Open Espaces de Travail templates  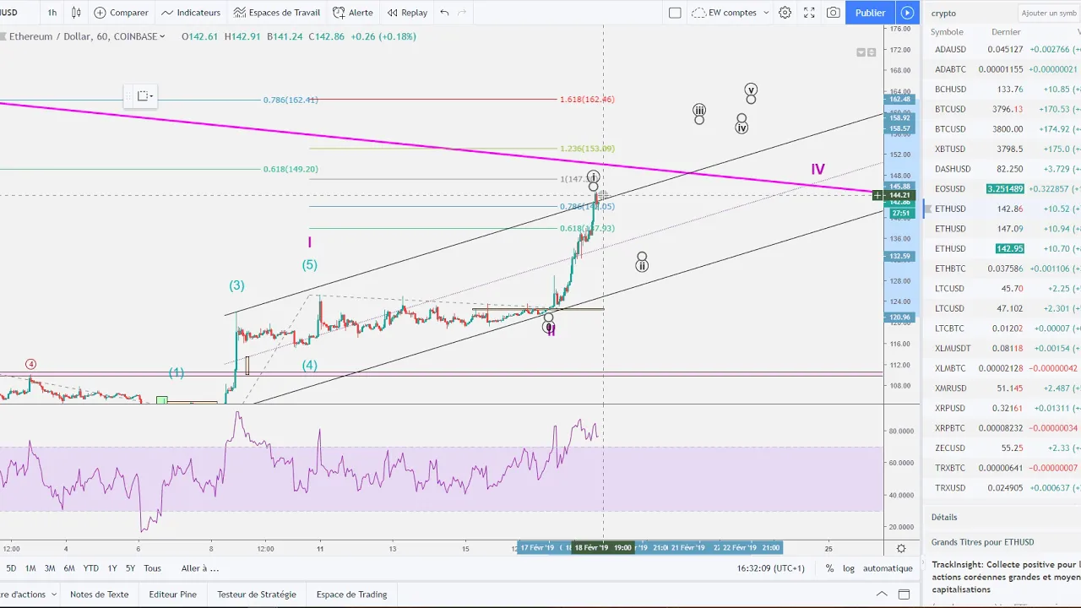pos(277,13)
